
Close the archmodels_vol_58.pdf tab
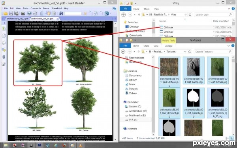58,19
